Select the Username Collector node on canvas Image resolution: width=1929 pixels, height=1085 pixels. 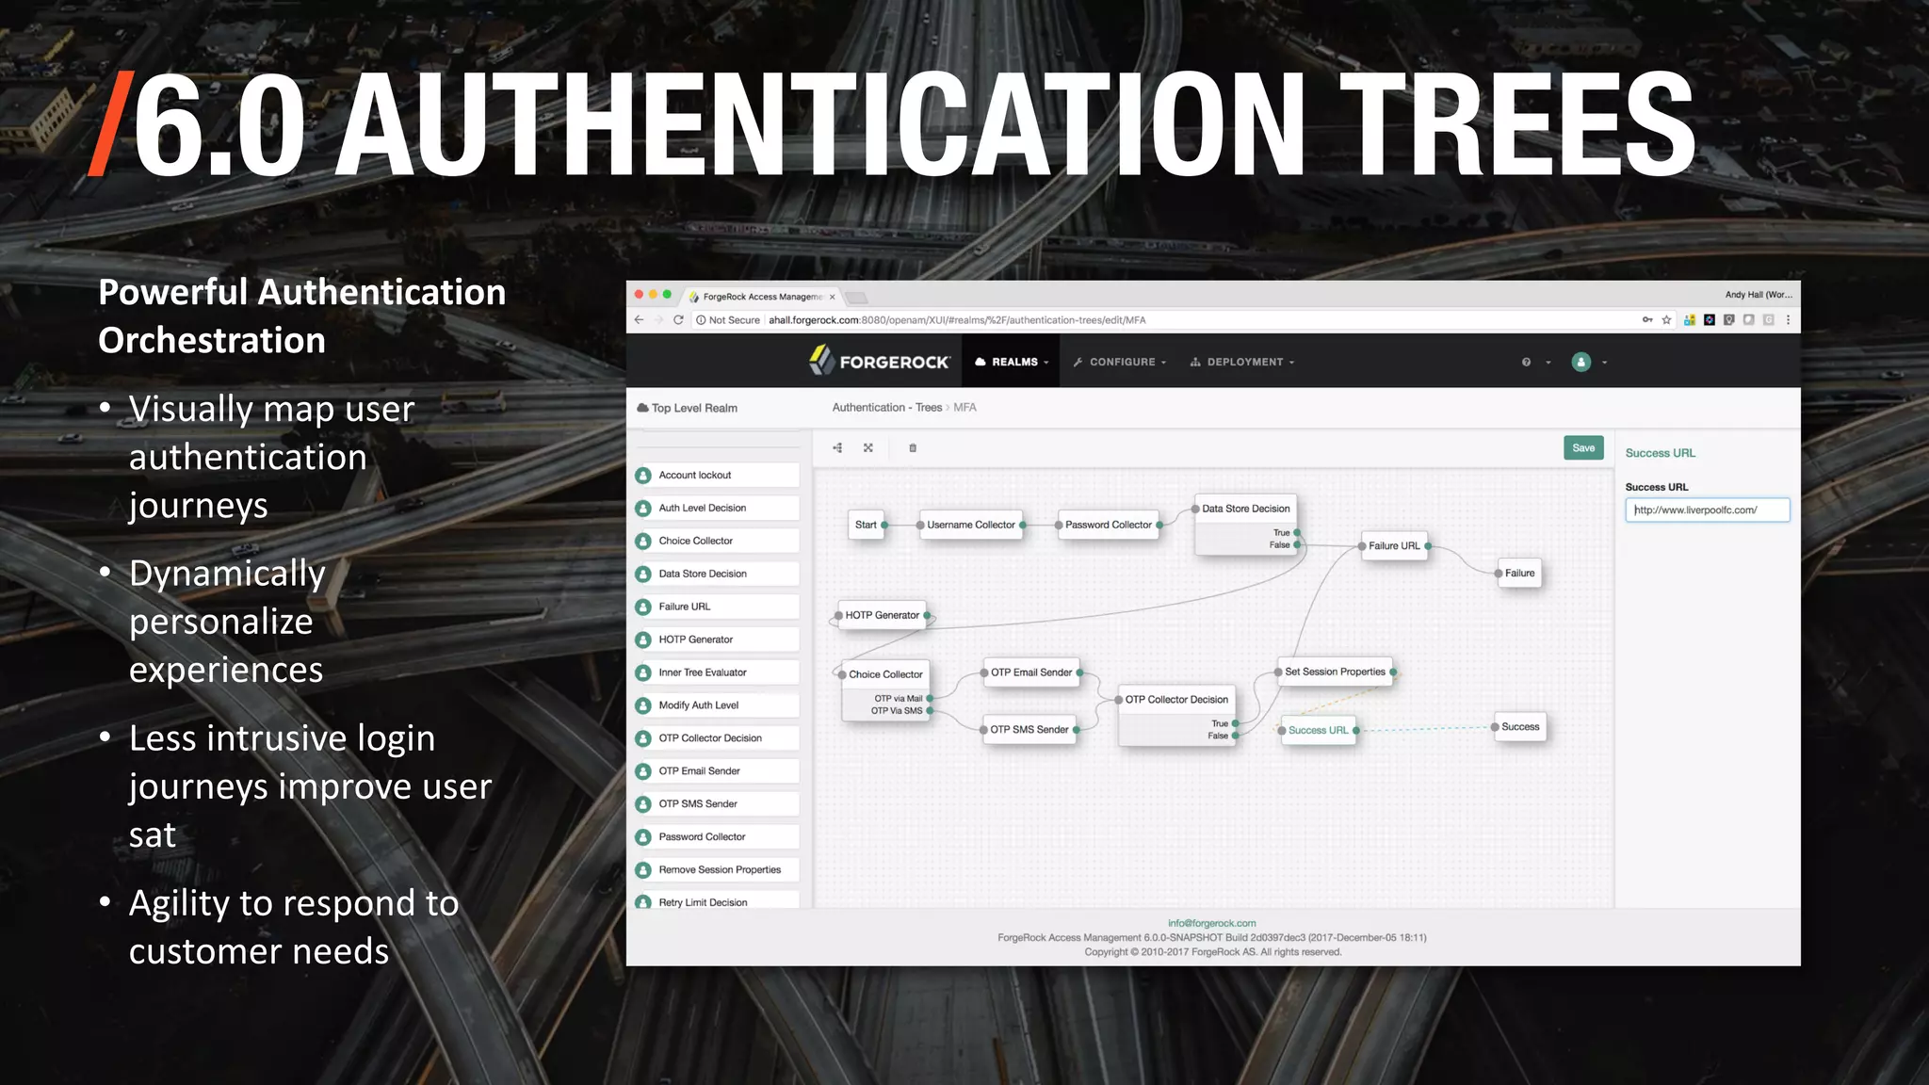point(971,526)
